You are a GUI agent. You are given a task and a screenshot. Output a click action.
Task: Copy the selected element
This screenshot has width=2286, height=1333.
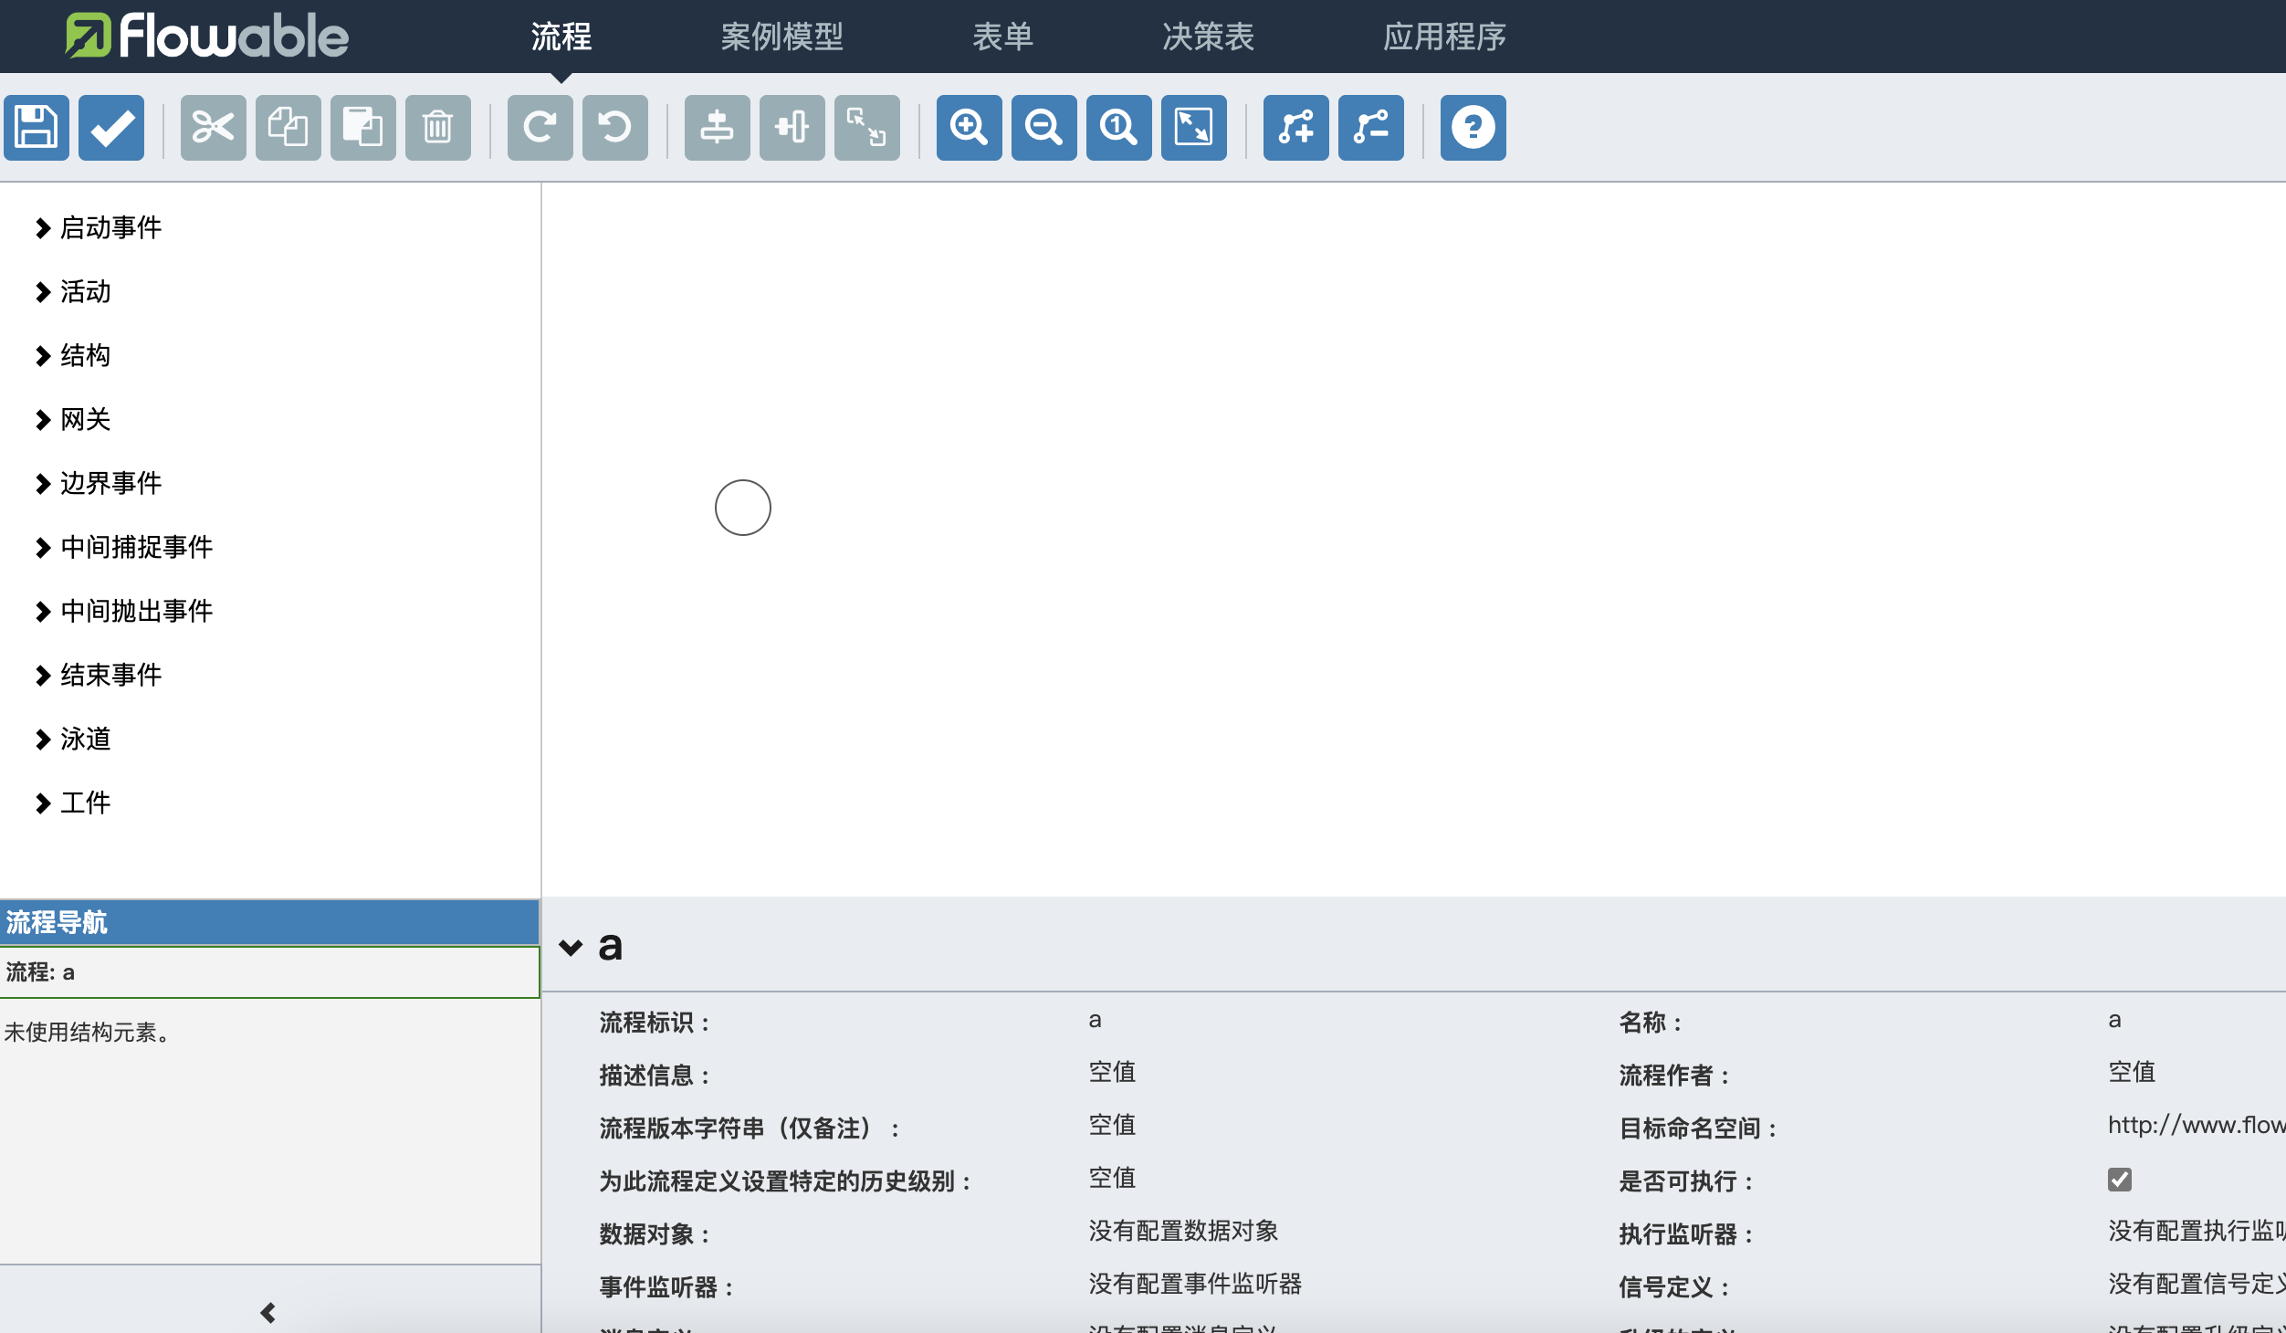click(x=288, y=128)
